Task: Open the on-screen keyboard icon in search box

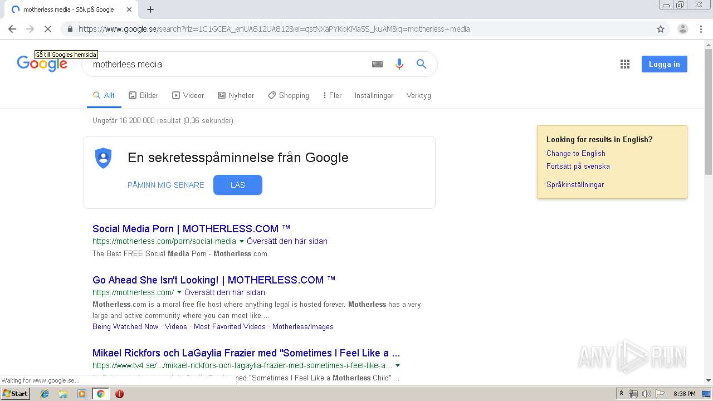Action: point(377,64)
